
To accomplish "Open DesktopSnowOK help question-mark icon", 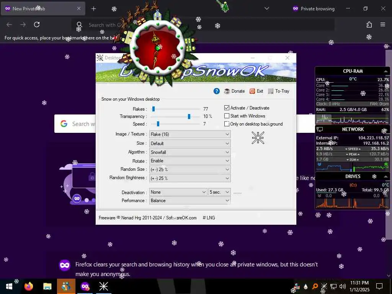I will click(217, 91).
